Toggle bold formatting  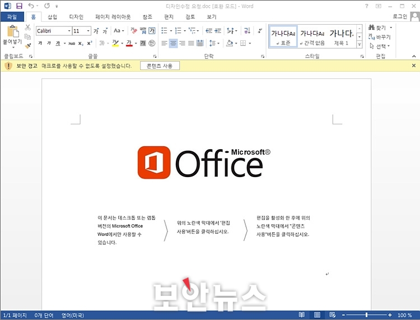tap(40, 43)
